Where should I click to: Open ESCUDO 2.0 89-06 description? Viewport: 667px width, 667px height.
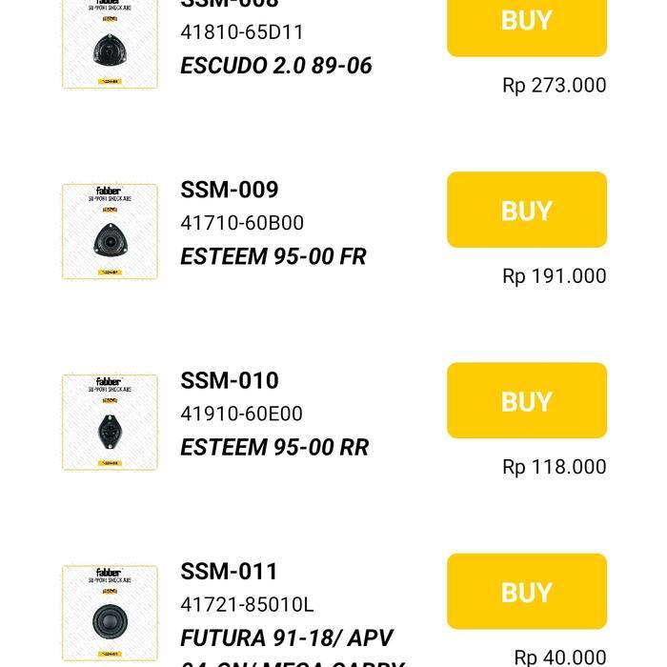[276, 66]
